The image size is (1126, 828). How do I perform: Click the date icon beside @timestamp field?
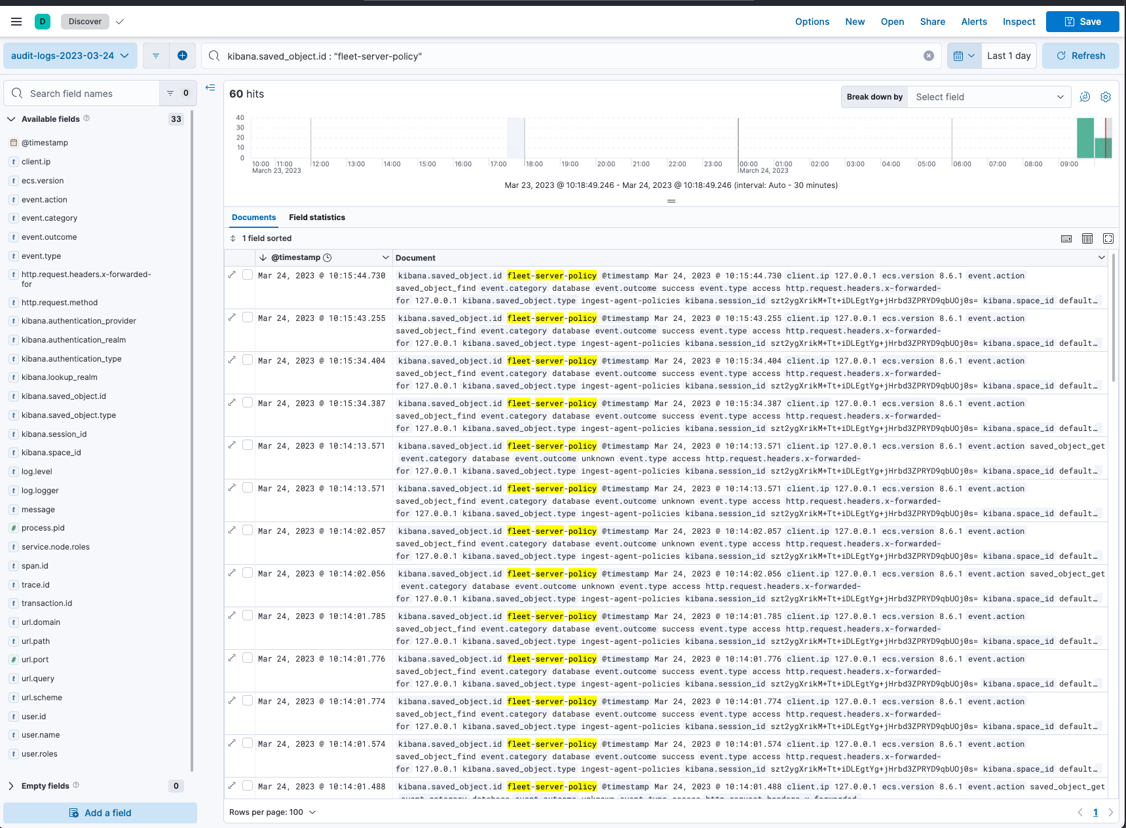[x=14, y=143]
